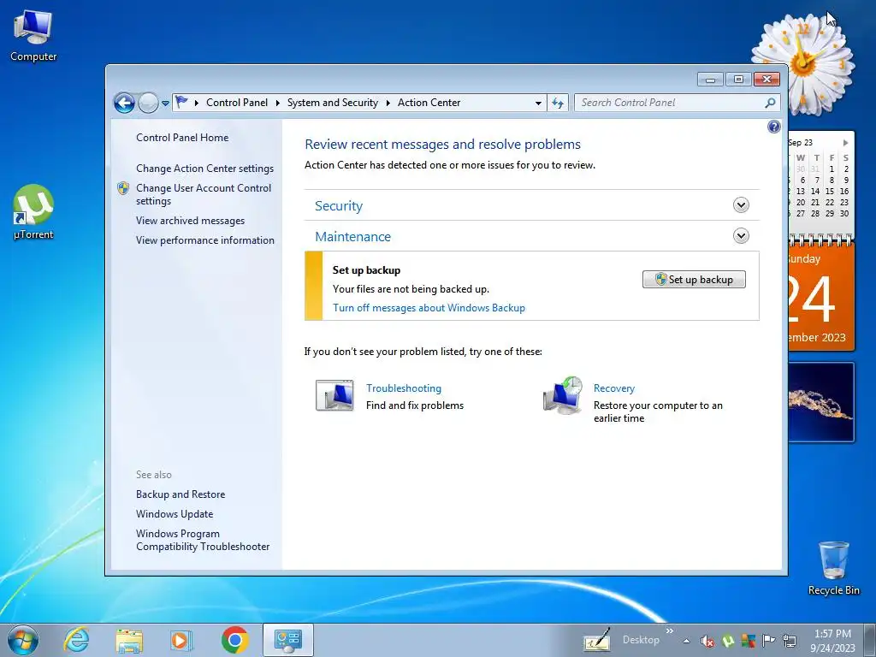Collapse the Maintenance section chevron
Viewport: 876px width, 657px height.
pyautogui.click(x=741, y=236)
